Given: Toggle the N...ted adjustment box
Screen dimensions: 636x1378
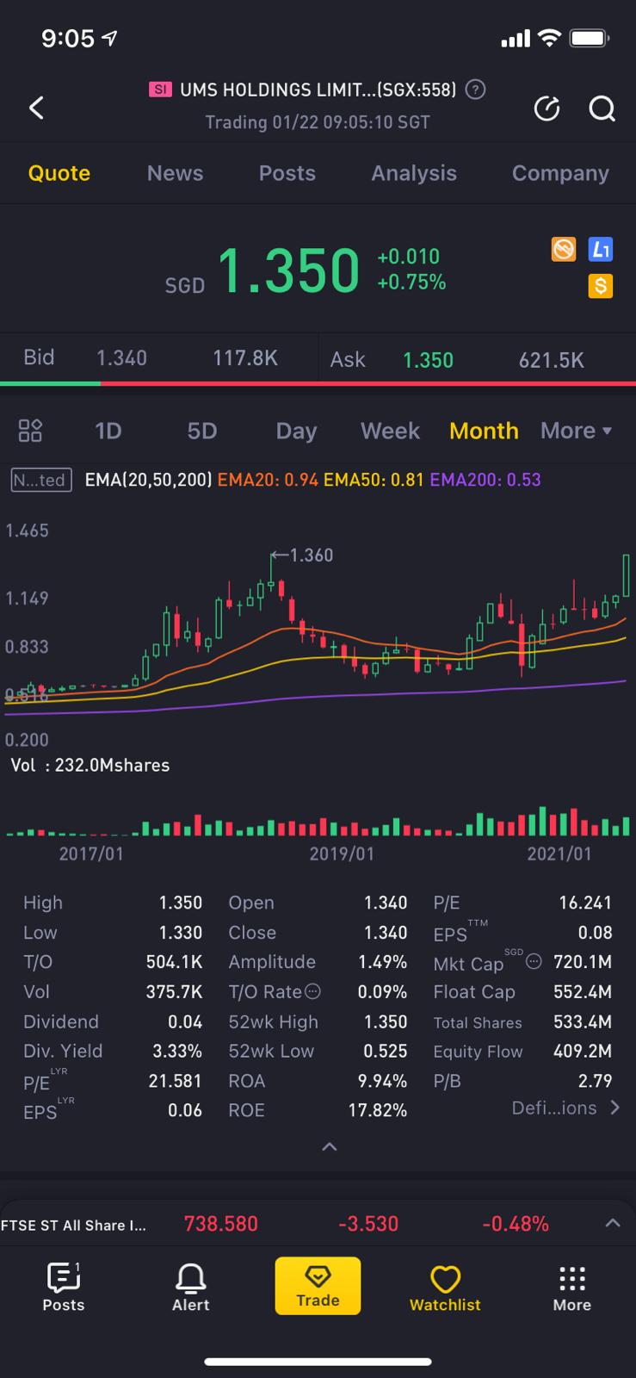Looking at the screenshot, I should pyautogui.click(x=40, y=480).
